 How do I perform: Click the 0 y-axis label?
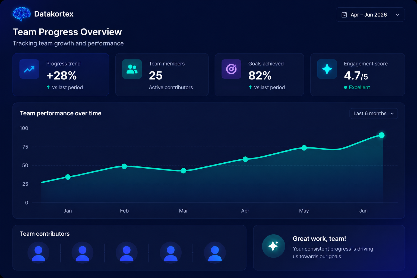tap(27, 203)
